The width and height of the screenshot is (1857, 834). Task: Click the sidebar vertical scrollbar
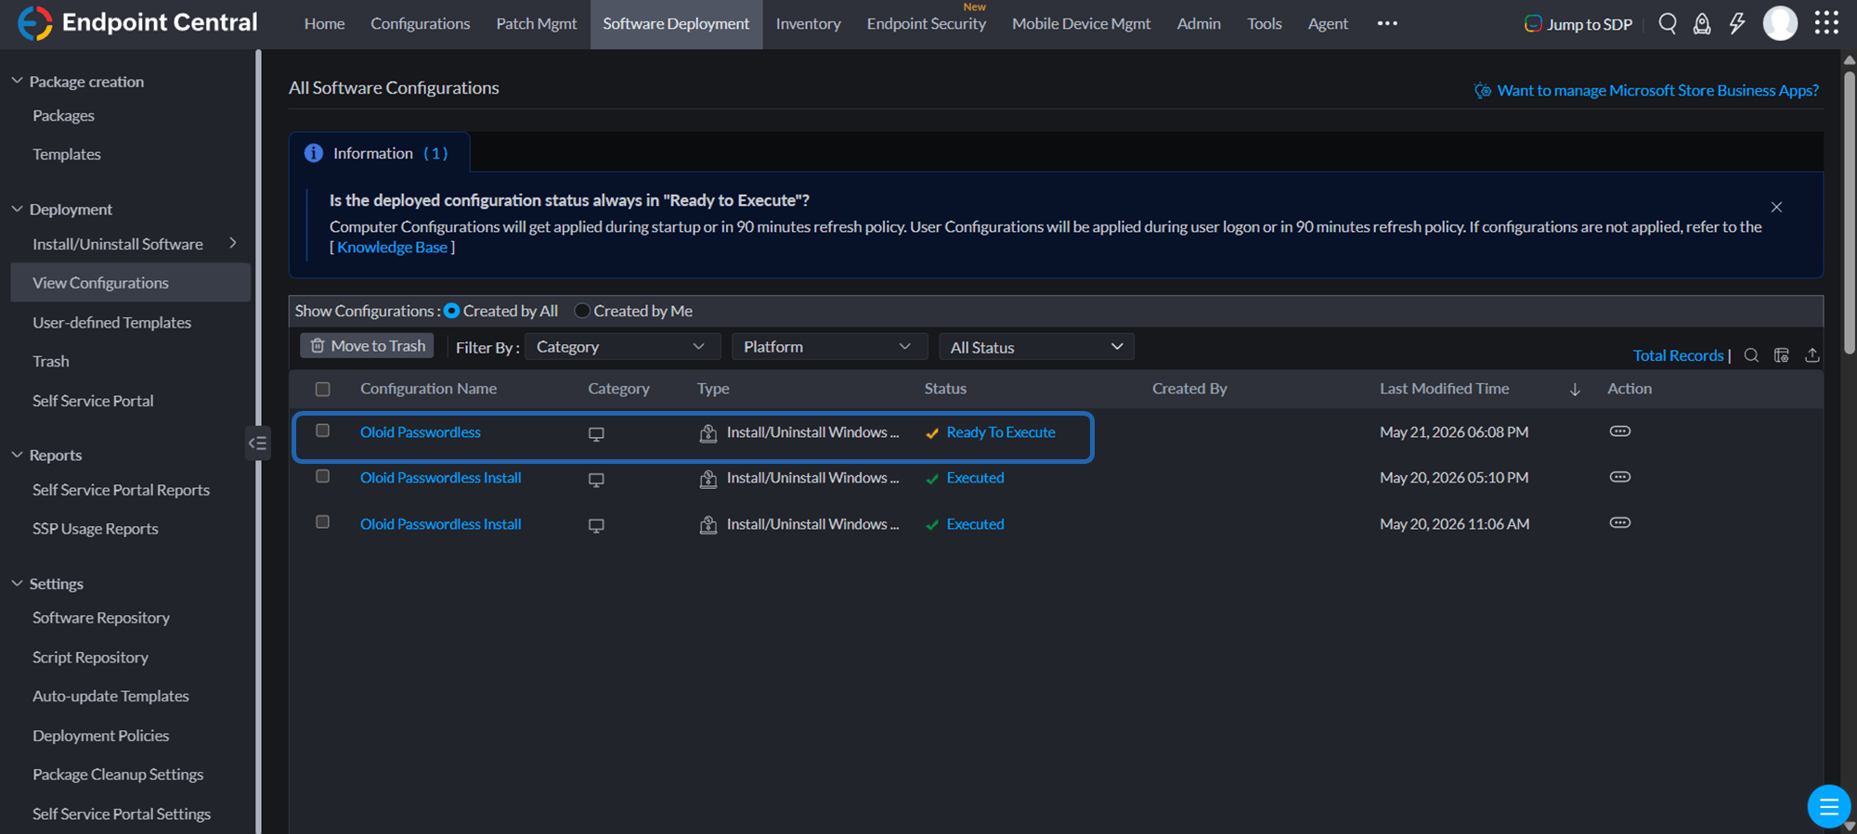coord(258,441)
